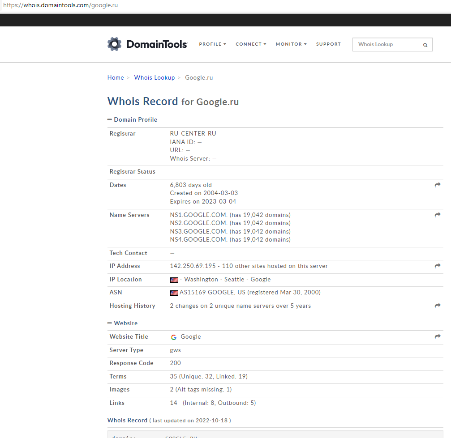Image resolution: width=451 pixels, height=438 pixels.
Task: Click the Terms value '35 (Unique: 32, Linked: 19)'
Action: pyautogui.click(x=209, y=377)
